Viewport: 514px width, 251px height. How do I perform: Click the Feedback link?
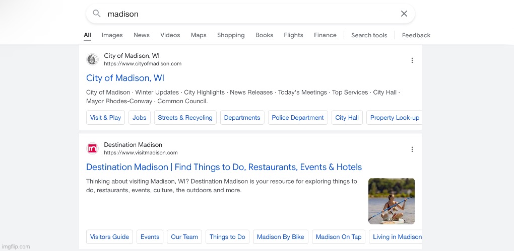point(416,35)
